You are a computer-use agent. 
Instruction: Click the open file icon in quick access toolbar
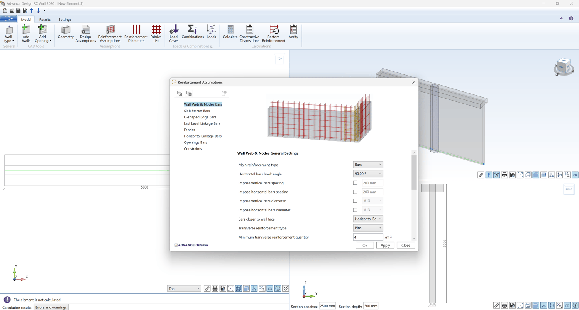tap(12, 11)
